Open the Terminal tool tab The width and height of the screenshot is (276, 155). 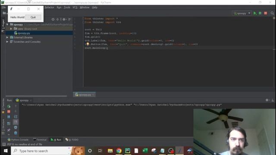40,139
